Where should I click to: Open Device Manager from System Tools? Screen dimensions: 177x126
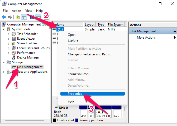(28, 57)
